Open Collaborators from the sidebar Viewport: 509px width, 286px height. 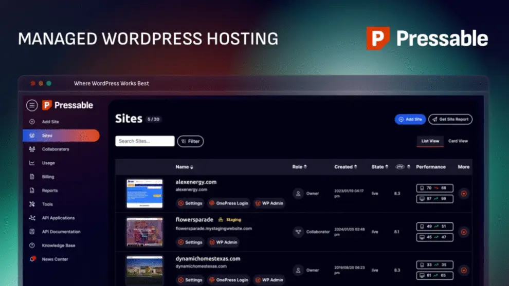55,149
